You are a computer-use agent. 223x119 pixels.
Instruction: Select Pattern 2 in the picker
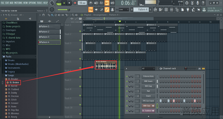tap(49, 32)
